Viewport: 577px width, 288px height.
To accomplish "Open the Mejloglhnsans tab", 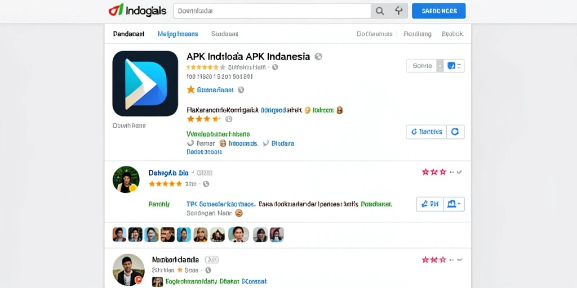I will point(177,34).
